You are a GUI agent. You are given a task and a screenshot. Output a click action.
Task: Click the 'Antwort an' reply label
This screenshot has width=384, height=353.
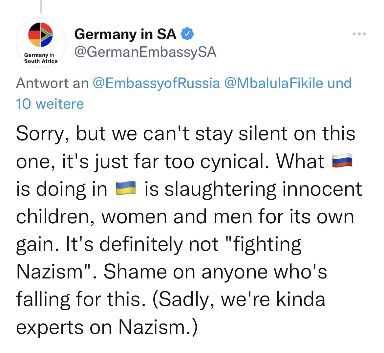[53, 83]
